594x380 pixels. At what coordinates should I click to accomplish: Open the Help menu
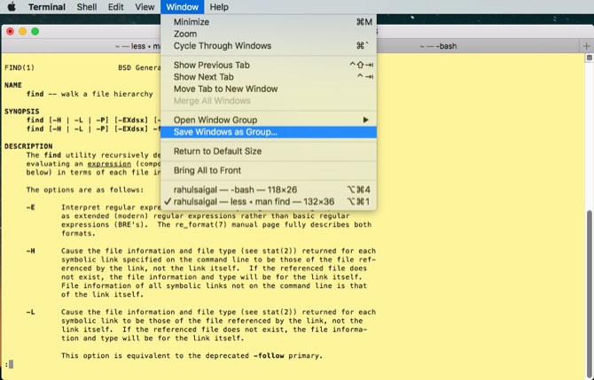[x=219, y=7]
